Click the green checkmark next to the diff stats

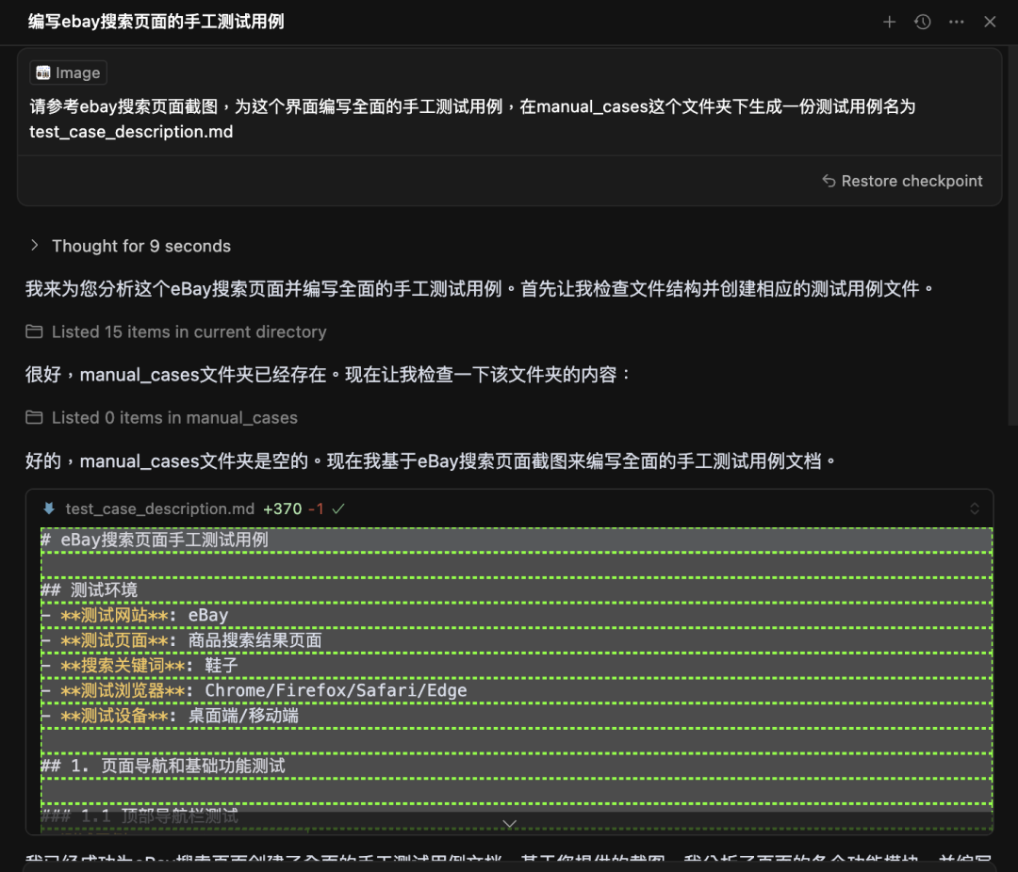coord(337,508)
